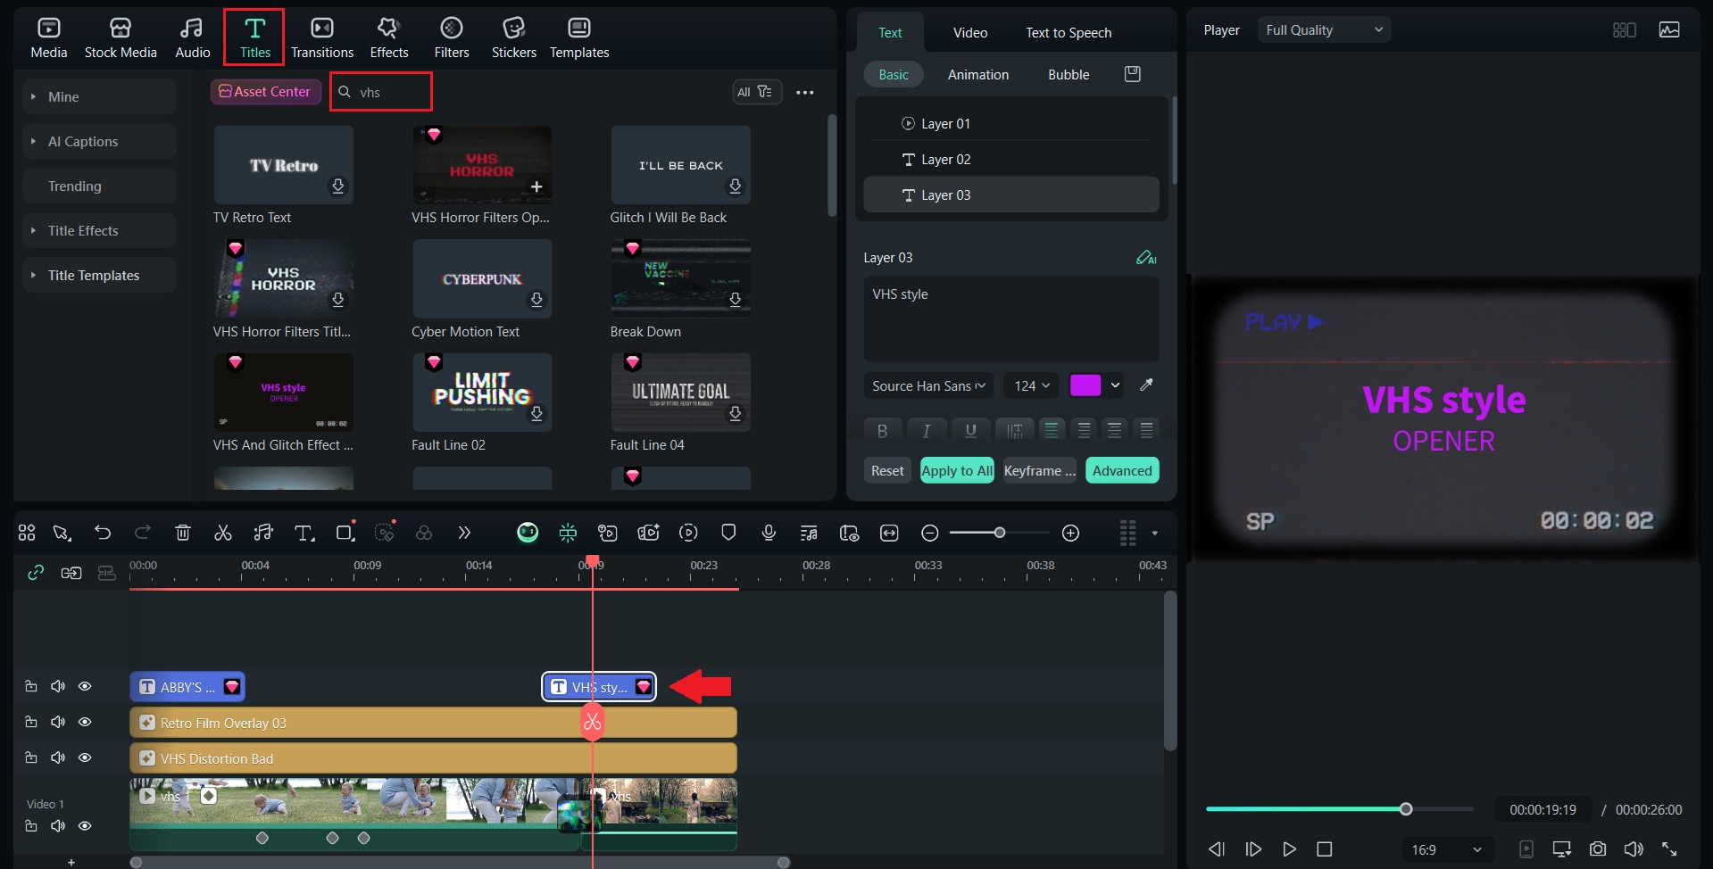Screen dimensions: 1713x869
Task: Click the delete trash icon in the timeline toolbar
Action: [x=183, y=532]
